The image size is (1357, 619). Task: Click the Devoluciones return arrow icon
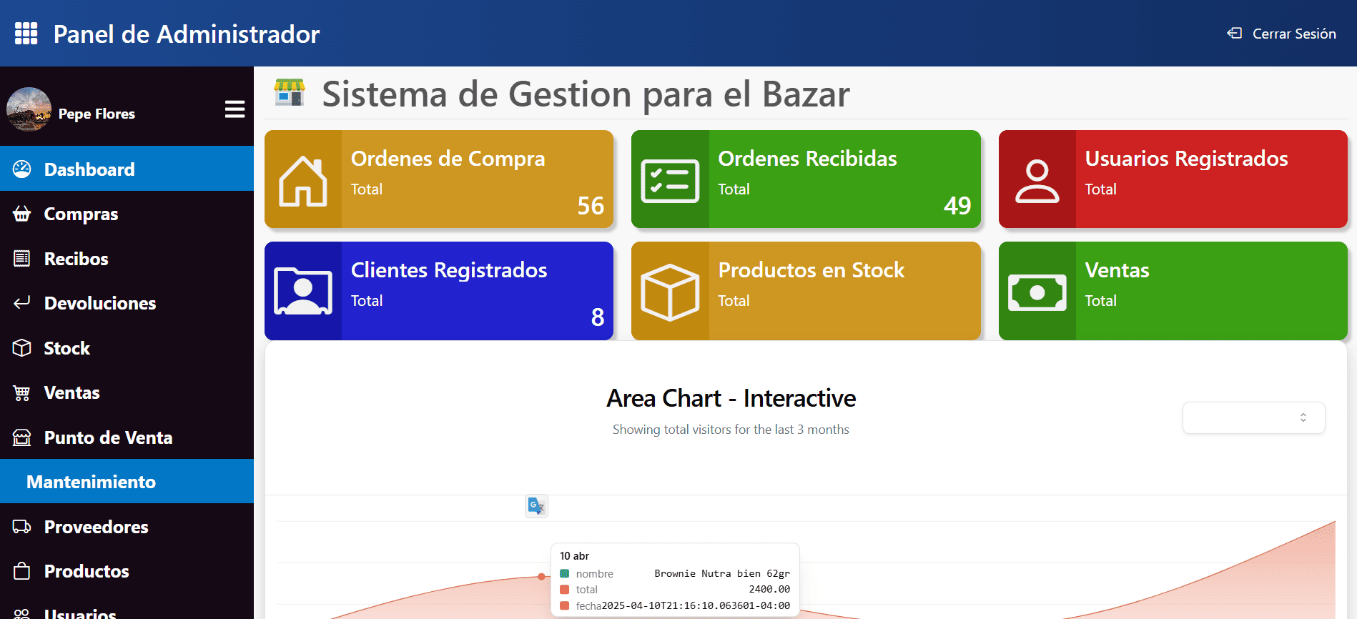pyautogui.click(x=22, y=302)
